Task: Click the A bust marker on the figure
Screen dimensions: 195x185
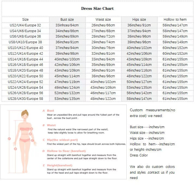Action: tap(32, 129)
